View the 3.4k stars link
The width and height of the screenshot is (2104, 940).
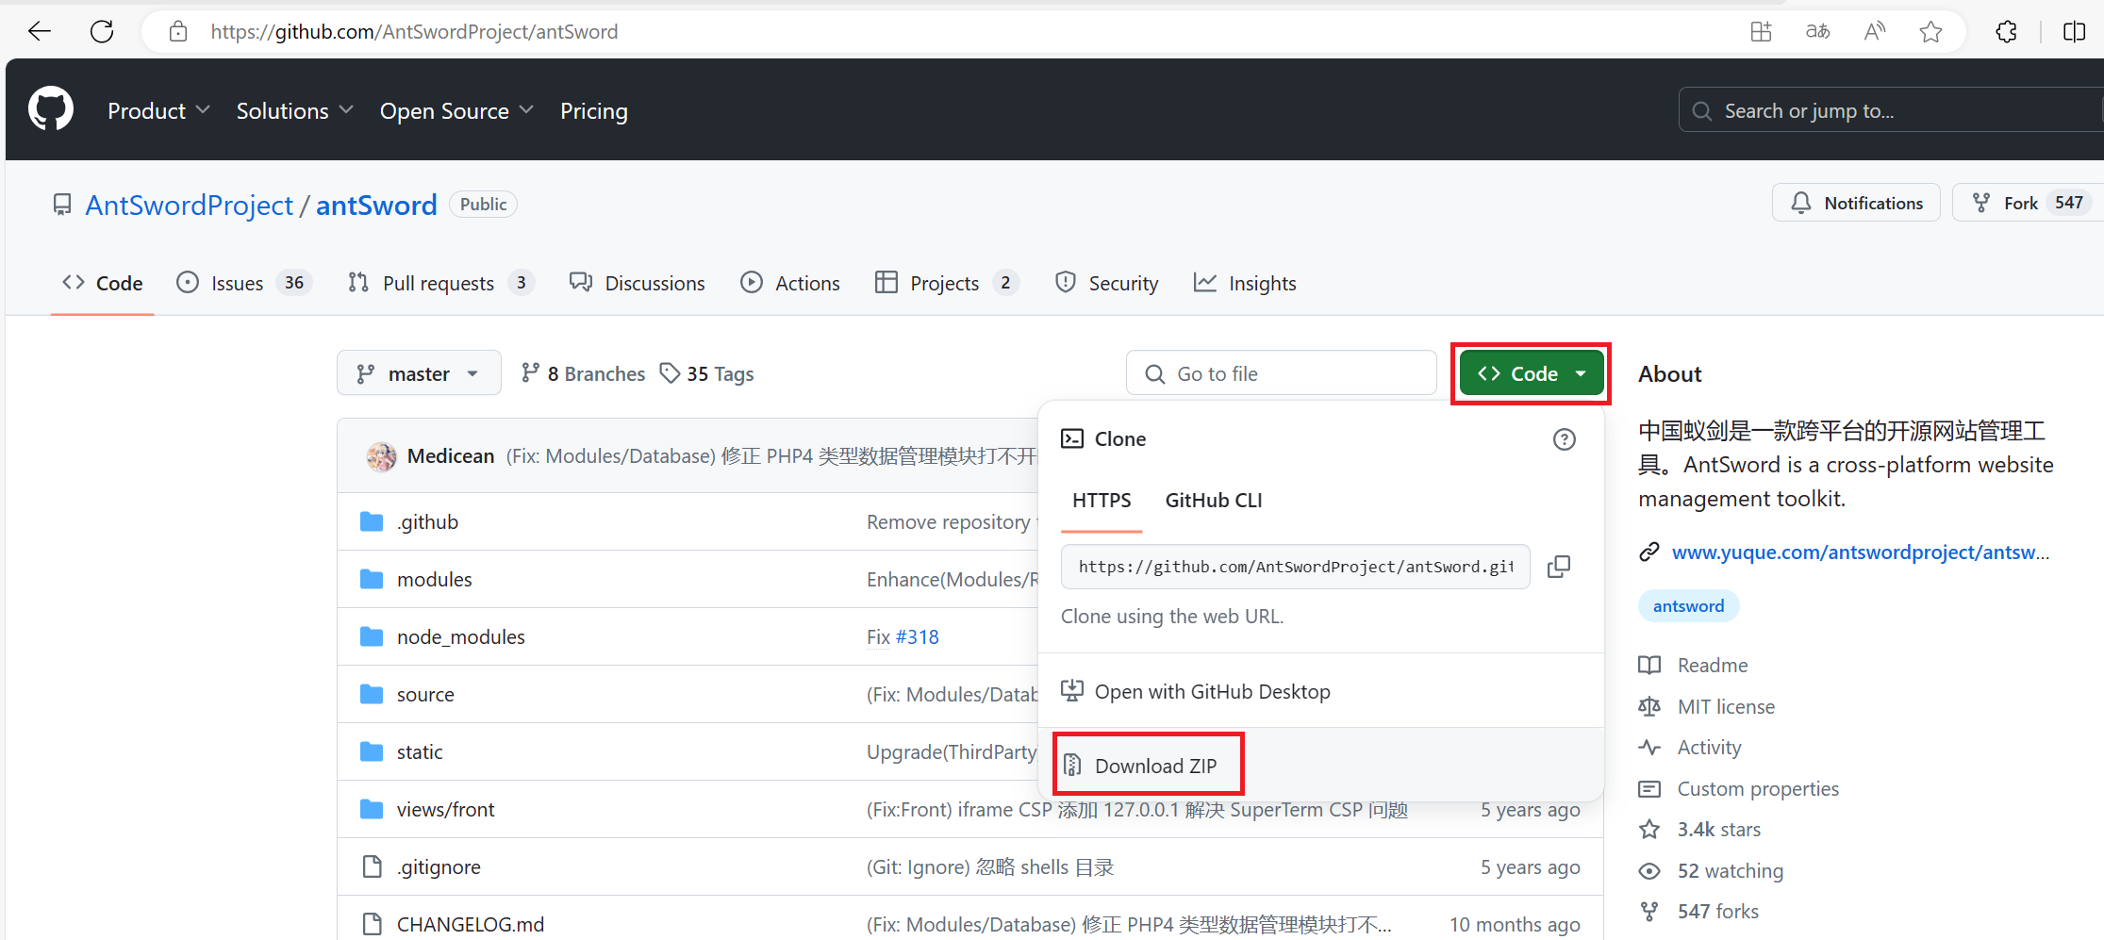point(1719,829)
